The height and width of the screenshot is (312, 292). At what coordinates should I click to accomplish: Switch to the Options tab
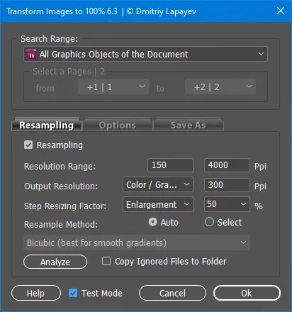coord(118,125)
